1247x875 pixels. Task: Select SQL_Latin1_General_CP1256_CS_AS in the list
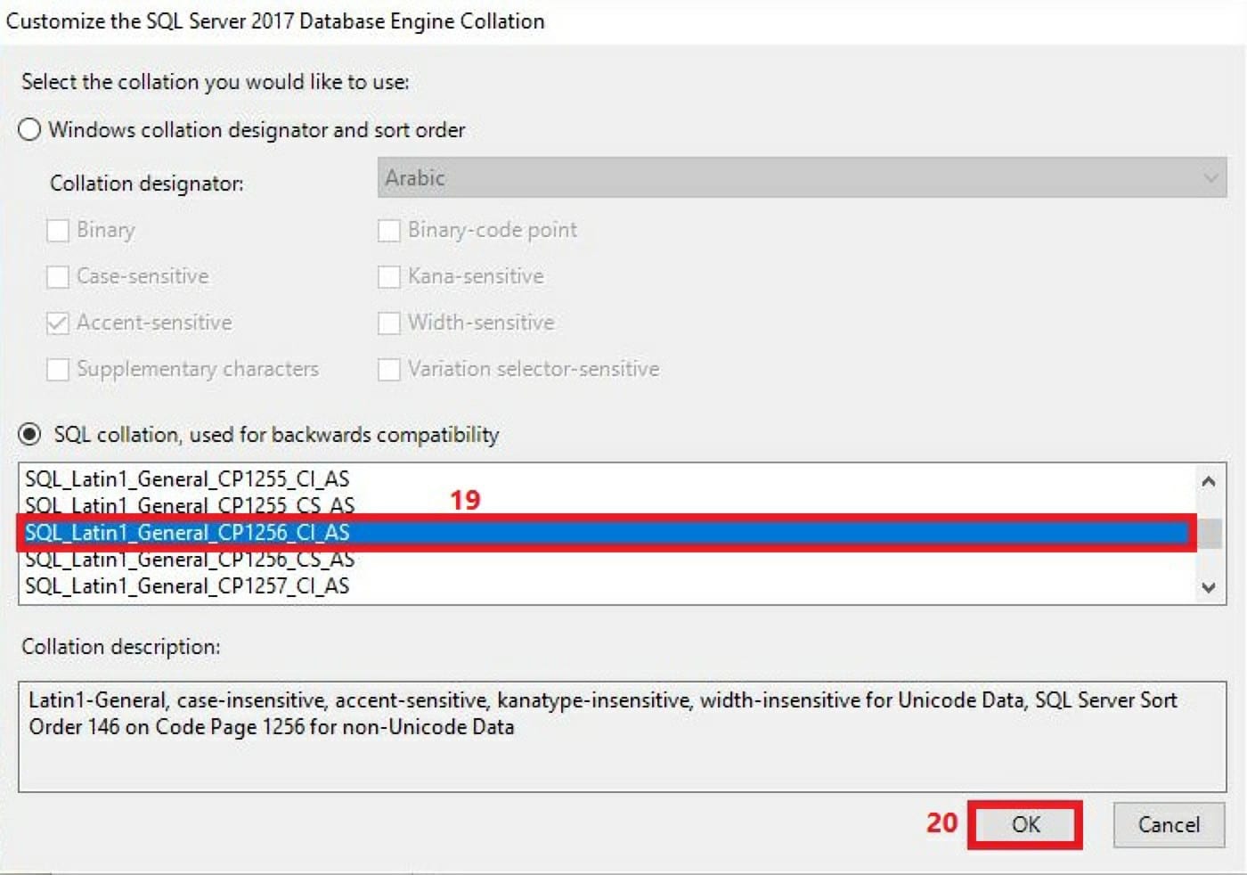(606, 560)
